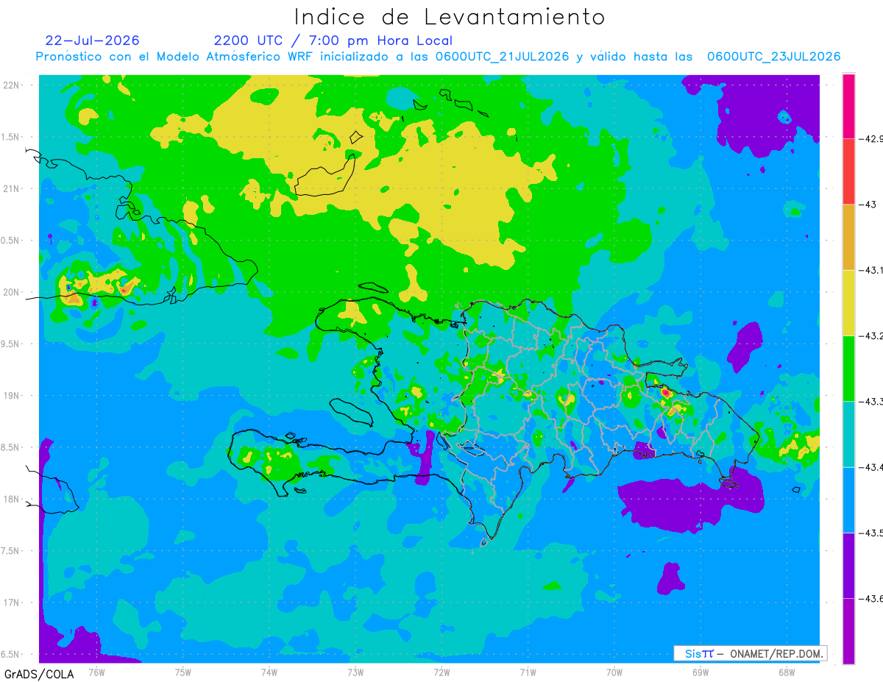Choose the blue legend segment below -43.4
The width and height of the screenshot is (883, 682).
[848, 500]
